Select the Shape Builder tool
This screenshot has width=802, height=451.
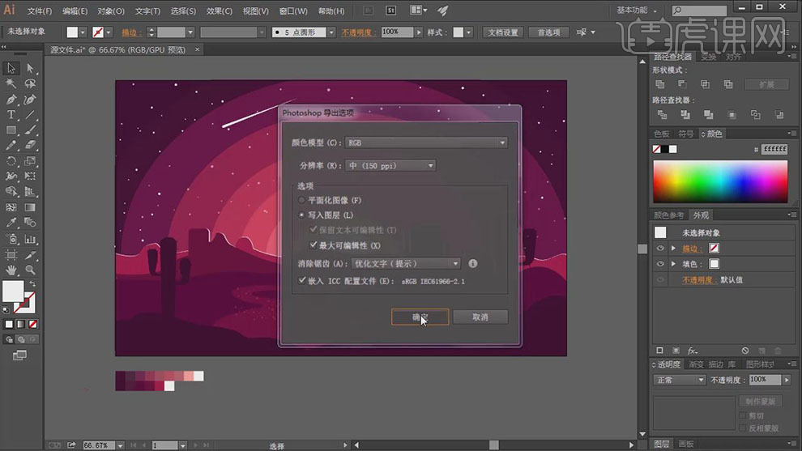click(11, 192)
